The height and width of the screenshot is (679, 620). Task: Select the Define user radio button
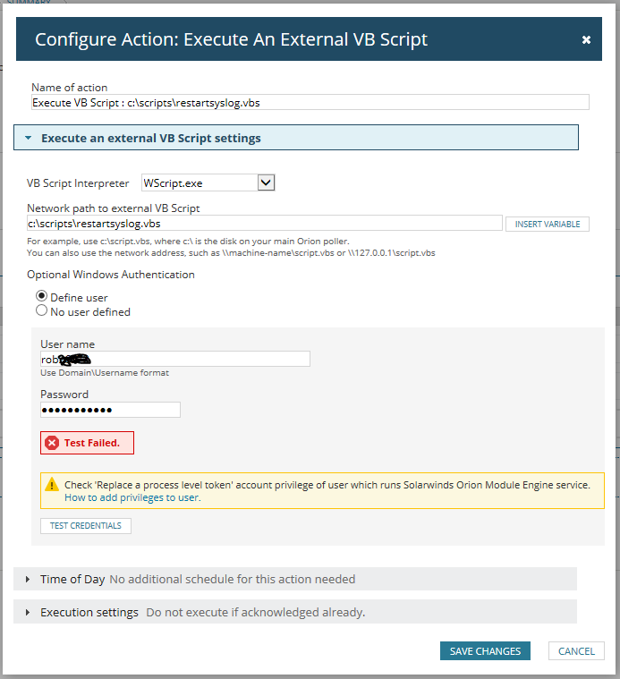41,297
